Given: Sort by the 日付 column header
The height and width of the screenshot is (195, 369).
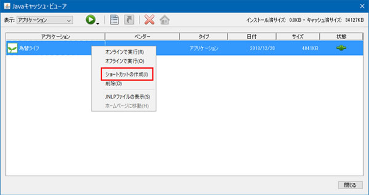Looking at the screenshot, I should coord(252,37).
